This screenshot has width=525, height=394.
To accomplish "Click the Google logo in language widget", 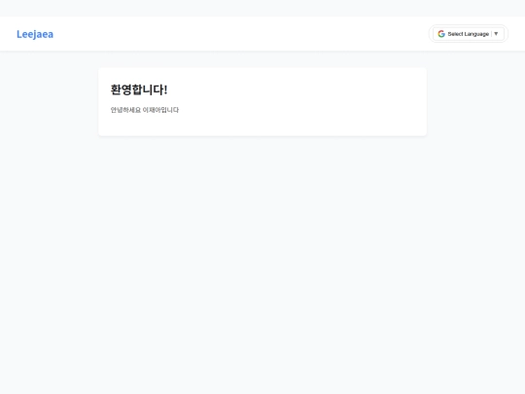I will coord(441,34).
